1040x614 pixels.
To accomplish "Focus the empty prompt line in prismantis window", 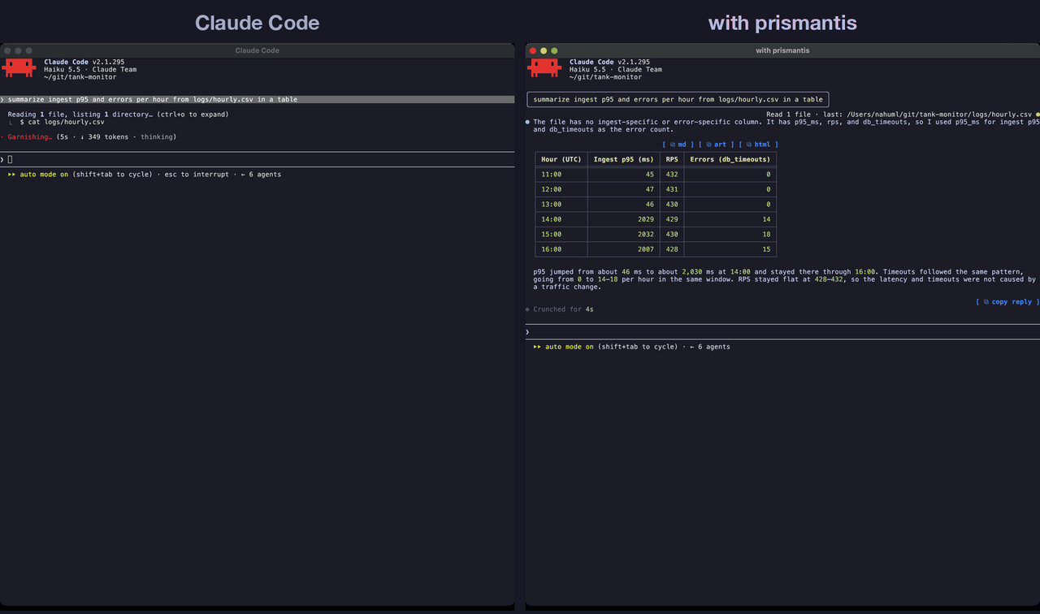I will (x=782, y=332).
